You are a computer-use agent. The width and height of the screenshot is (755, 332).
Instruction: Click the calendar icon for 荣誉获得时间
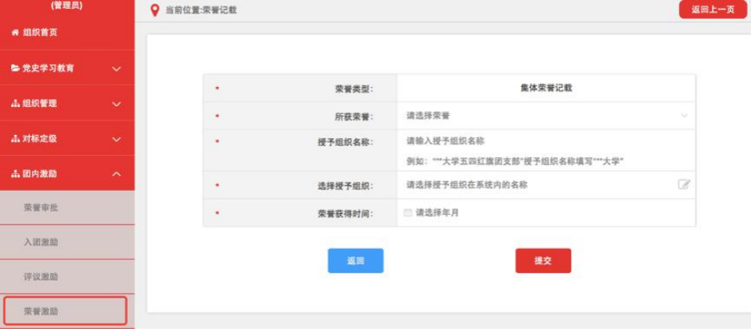point(408,213)
